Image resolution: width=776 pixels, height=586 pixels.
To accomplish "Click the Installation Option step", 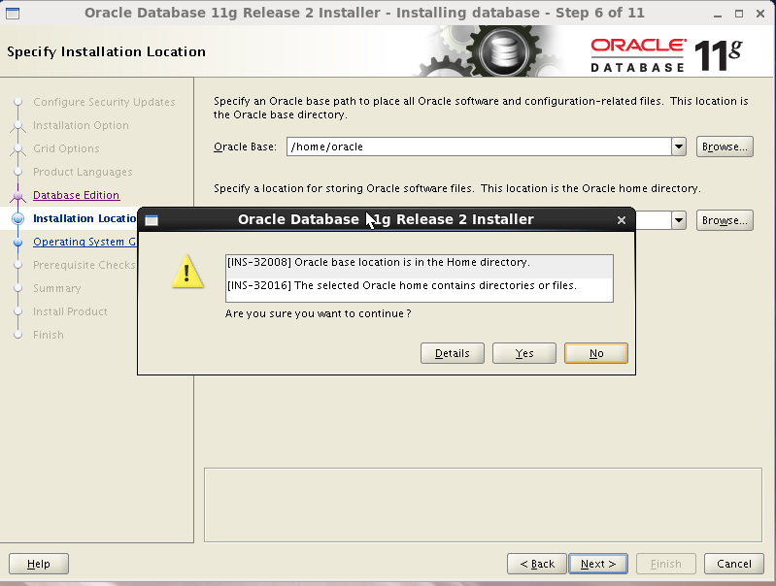I will tap(81, 125).
